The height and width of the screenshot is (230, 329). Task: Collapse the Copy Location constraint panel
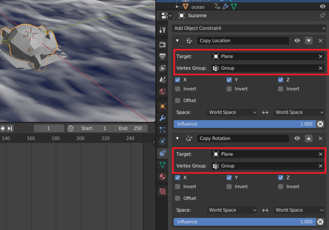coord(177,41)
